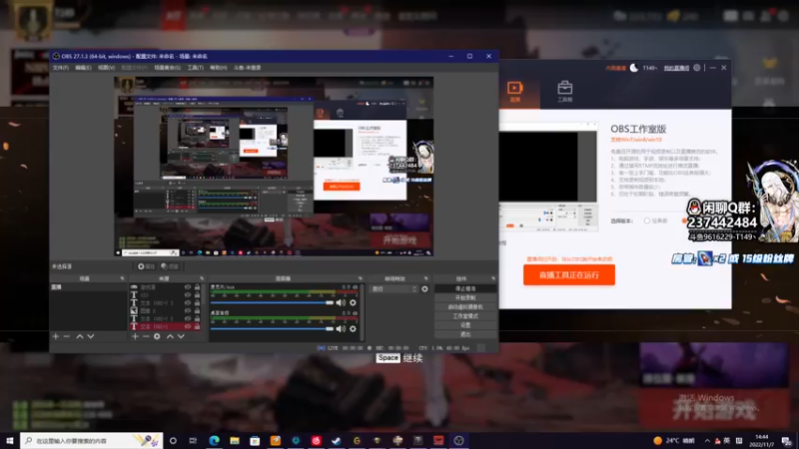Open 麦克风/Aux audio settings gear
Viewport: 799px width, 449px height.
[x=353, y=303]
